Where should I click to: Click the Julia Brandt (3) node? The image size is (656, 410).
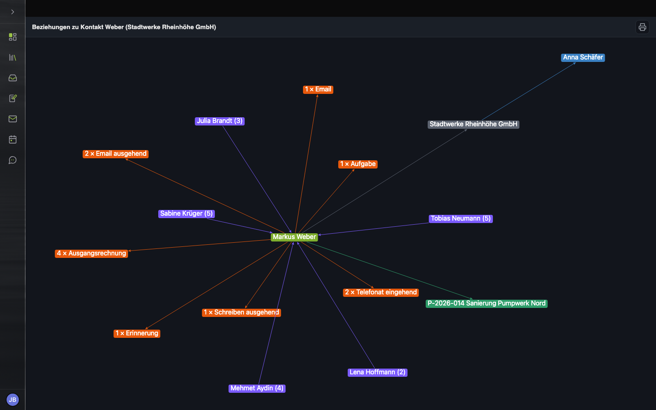coord(220,121)
